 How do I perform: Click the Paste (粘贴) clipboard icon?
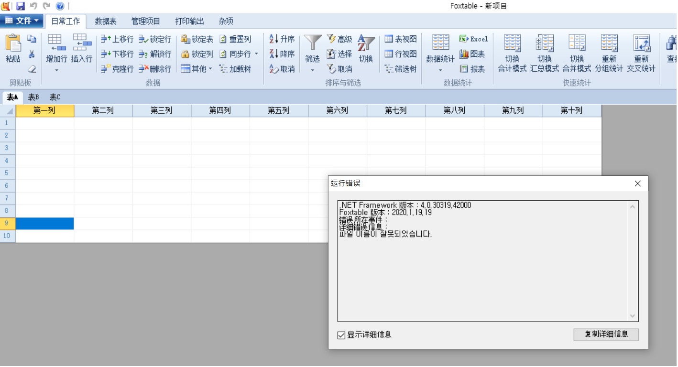13,44
